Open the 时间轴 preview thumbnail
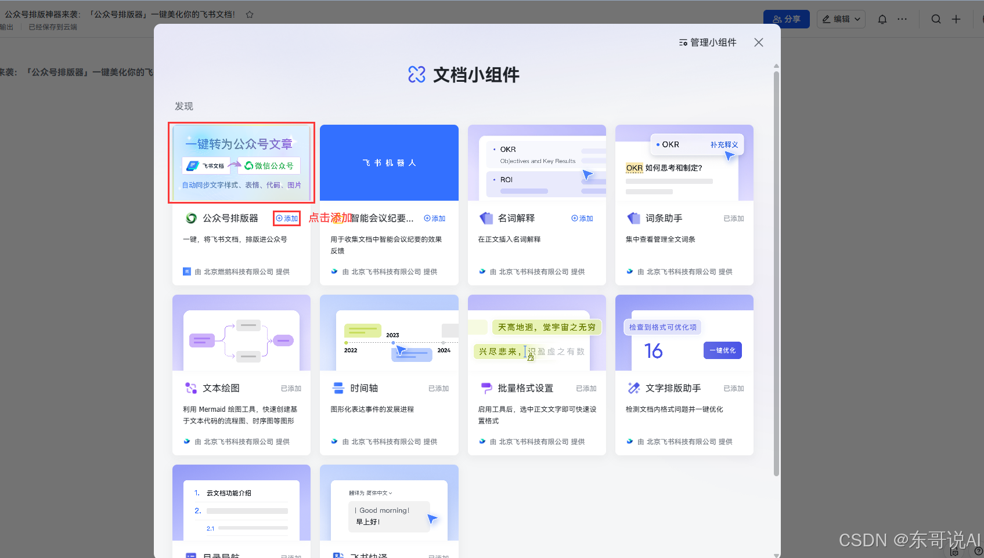 pyautogui.click(x=389, y=333)
